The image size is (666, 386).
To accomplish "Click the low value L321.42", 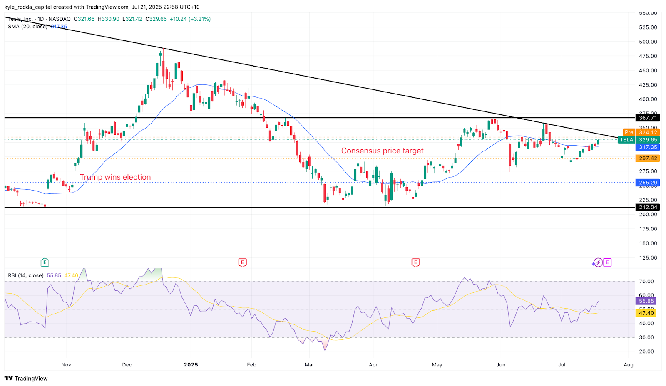I will coord(132,19).
